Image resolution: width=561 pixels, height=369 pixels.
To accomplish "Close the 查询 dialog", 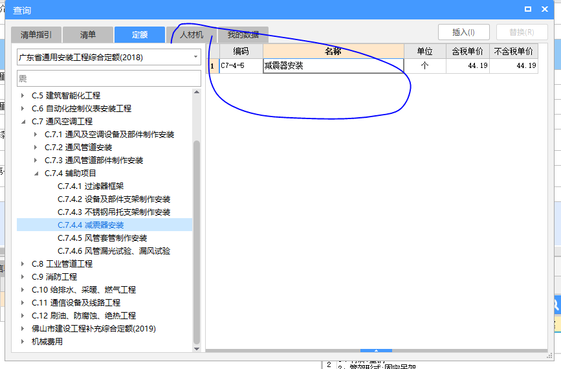I will (x=545, y=9).
